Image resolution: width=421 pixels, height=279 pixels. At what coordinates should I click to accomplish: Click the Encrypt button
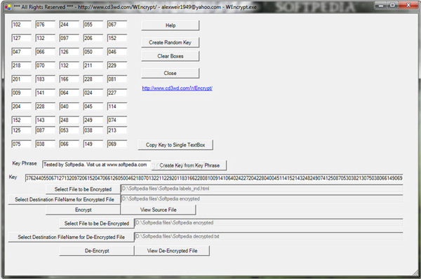(83, 210)
